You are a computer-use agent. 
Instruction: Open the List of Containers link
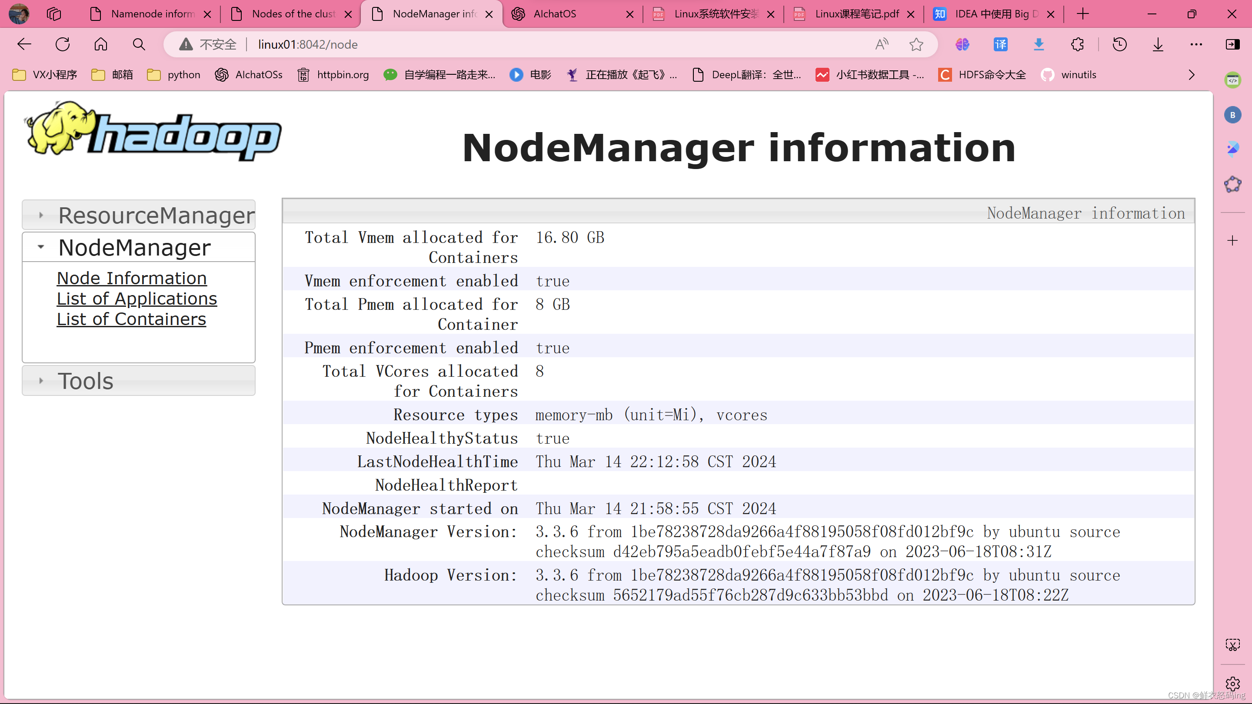131,319
